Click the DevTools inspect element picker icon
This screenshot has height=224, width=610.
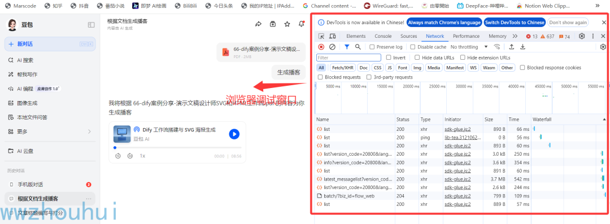321,36
